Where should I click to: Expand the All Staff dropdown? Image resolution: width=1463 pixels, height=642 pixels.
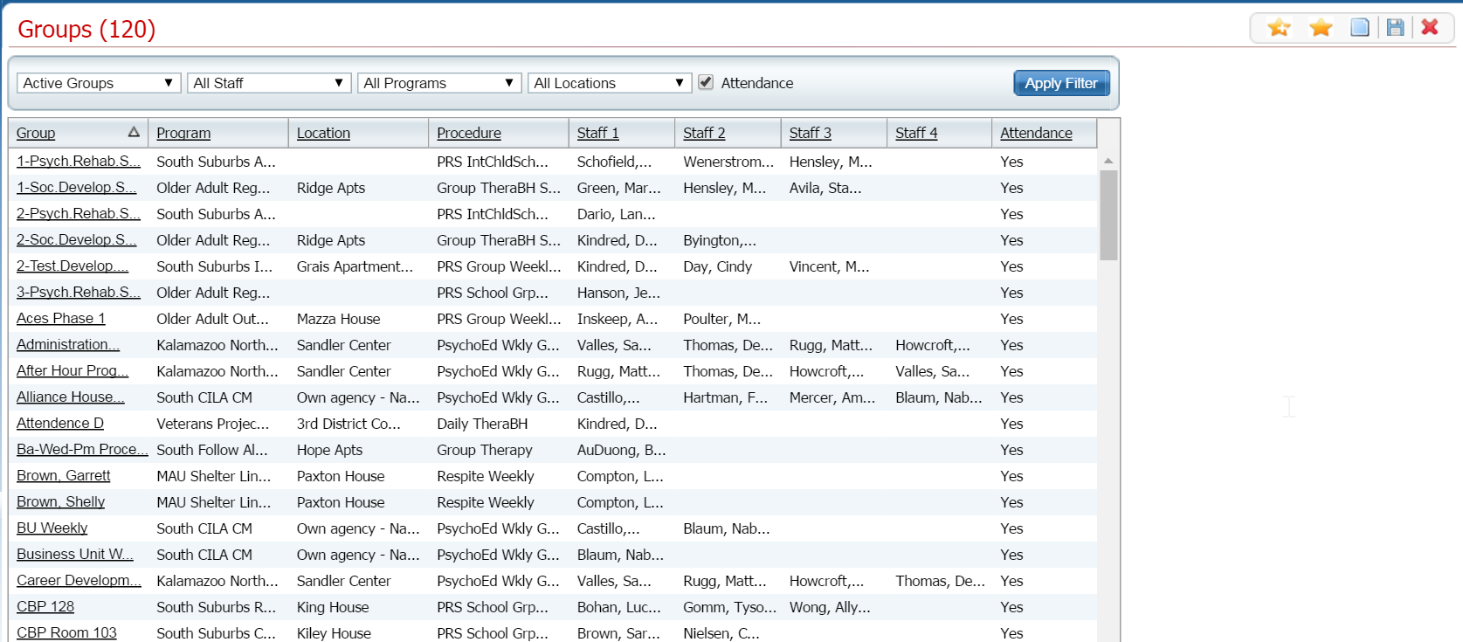pyautogui.click(x=269, y=83)
